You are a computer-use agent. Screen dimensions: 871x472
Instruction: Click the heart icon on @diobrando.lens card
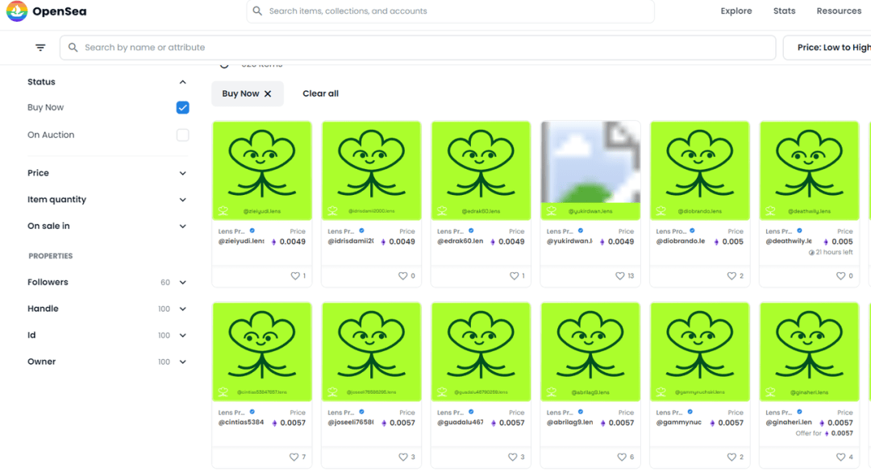[731, 276]
